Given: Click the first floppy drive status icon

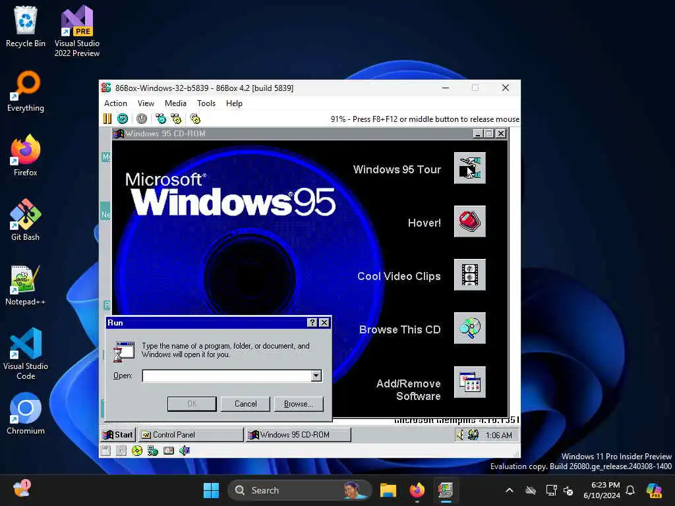Looking at the screenshot, I should click(106, 451).
